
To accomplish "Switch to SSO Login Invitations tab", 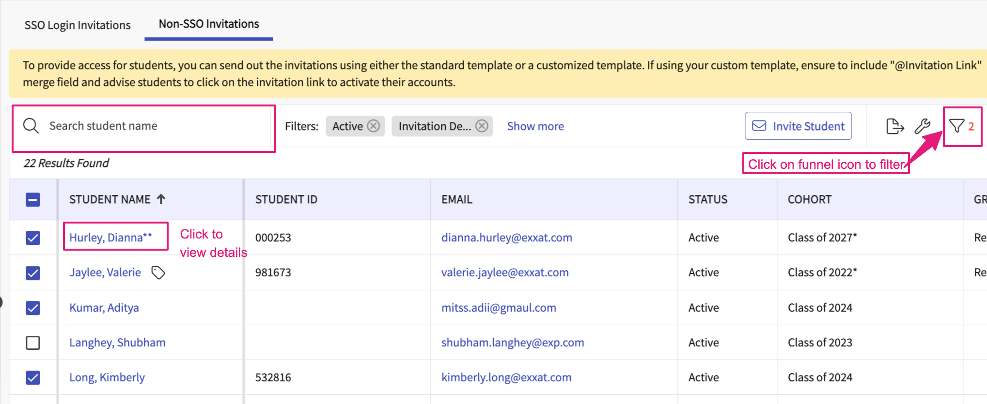I will [x=78, y=25].
